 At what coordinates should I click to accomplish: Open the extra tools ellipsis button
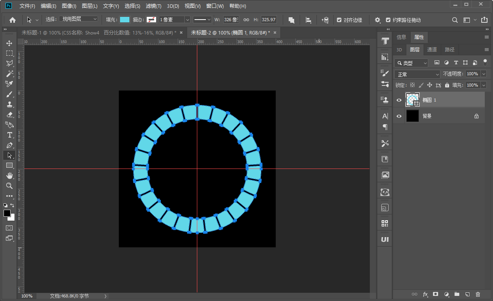(9, 196)
